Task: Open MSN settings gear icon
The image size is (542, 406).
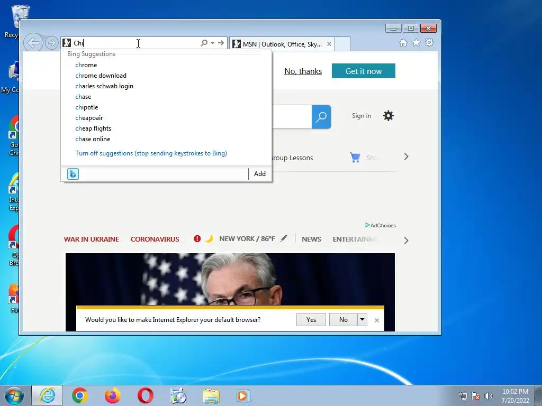Action: tap(388, 116)
